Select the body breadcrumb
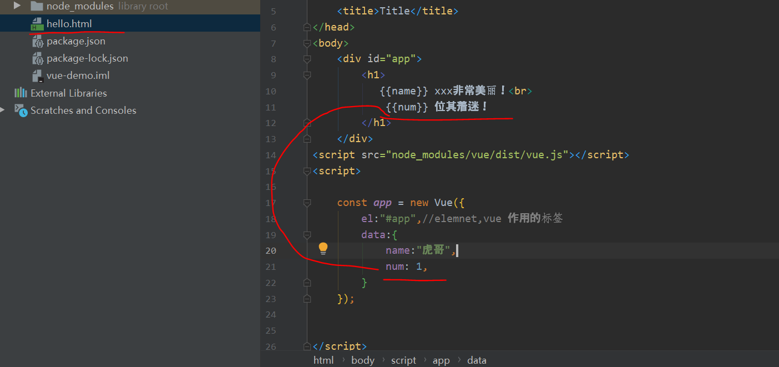The image size is (779, 367). (x=363, y=360)
